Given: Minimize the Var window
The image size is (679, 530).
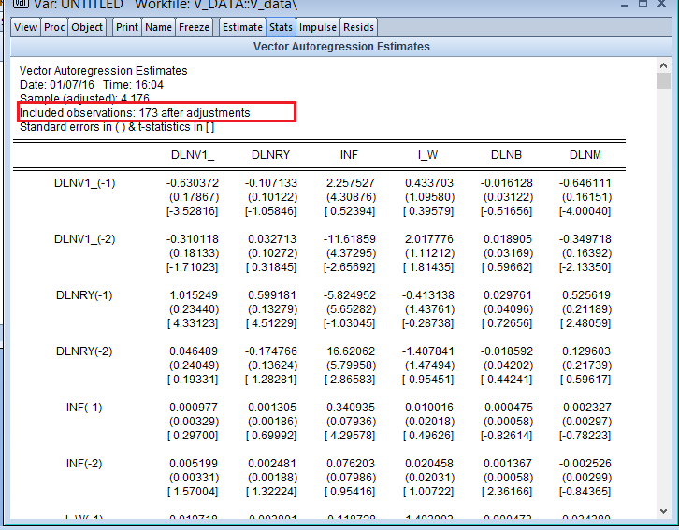Looking at the screenshot, I should coord(624,5).
